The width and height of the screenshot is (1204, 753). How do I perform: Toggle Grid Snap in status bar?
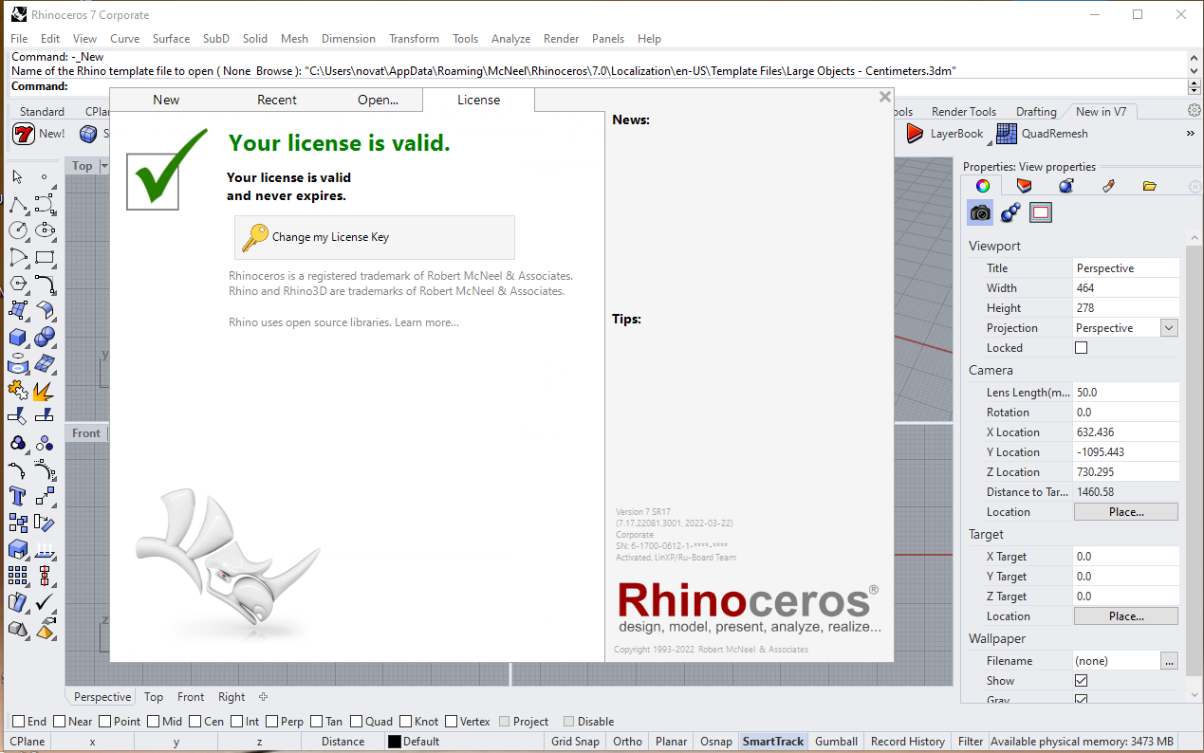[x=575, y=742]
